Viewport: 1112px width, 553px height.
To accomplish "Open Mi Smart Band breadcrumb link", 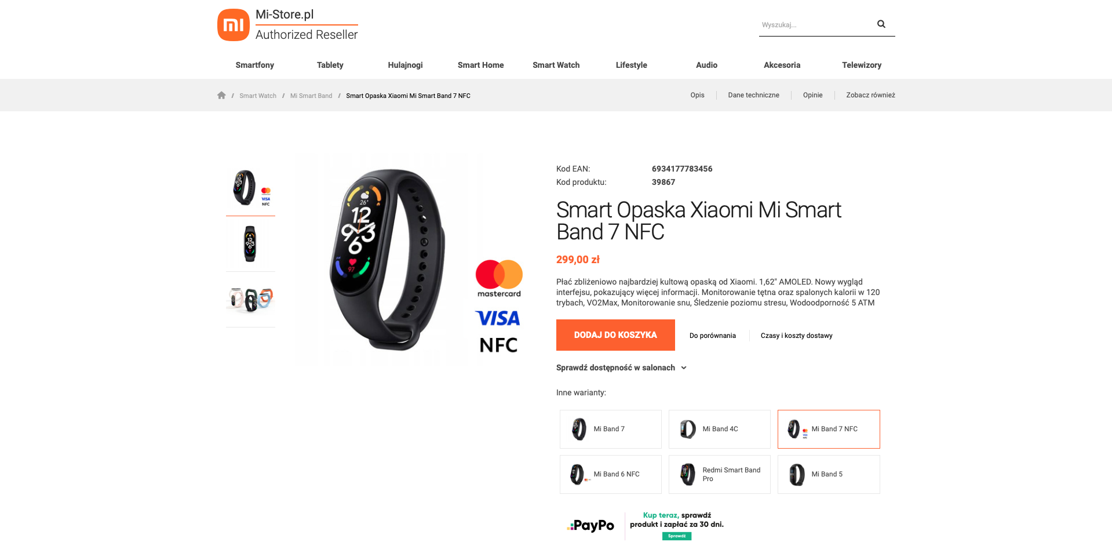I will click(311, 96).
